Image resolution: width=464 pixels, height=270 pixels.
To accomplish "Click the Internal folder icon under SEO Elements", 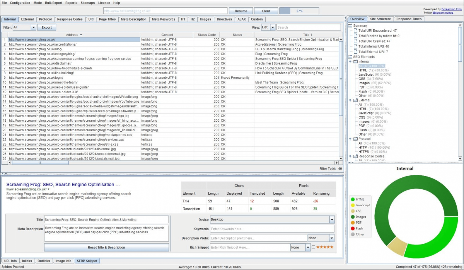I will point(355,61).
